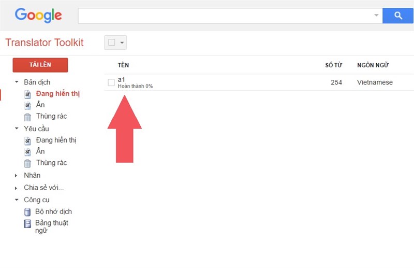Select Đang hiển thị under Bản dịch
This screenshot has width=414, height=268.
click(58, 94)
